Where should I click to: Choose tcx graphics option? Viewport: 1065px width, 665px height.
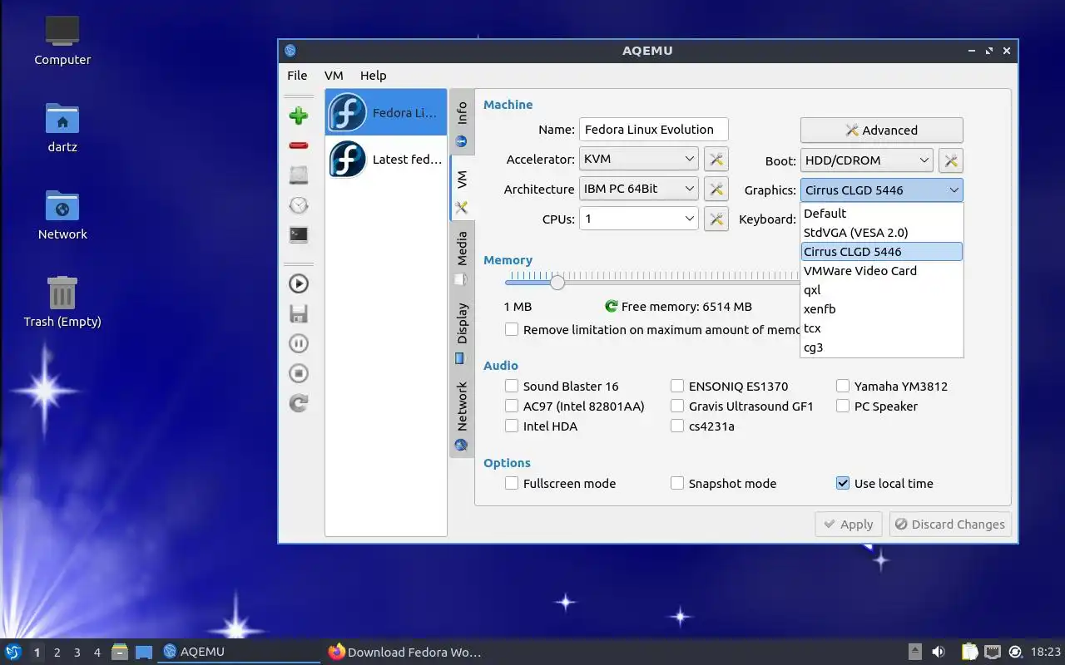(882, 328)
